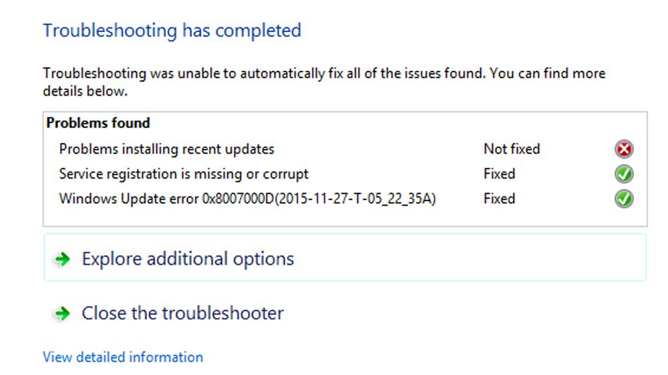Click green checkmark for Service registration row
Screen dimensions: 668x375
click(x=624, y=174)
